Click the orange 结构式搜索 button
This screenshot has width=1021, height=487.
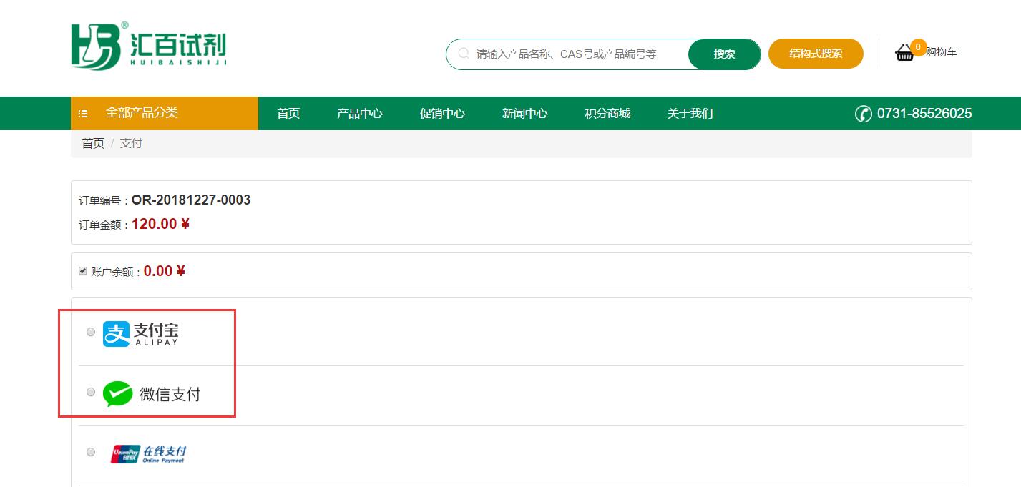click(x=816, y=54)
